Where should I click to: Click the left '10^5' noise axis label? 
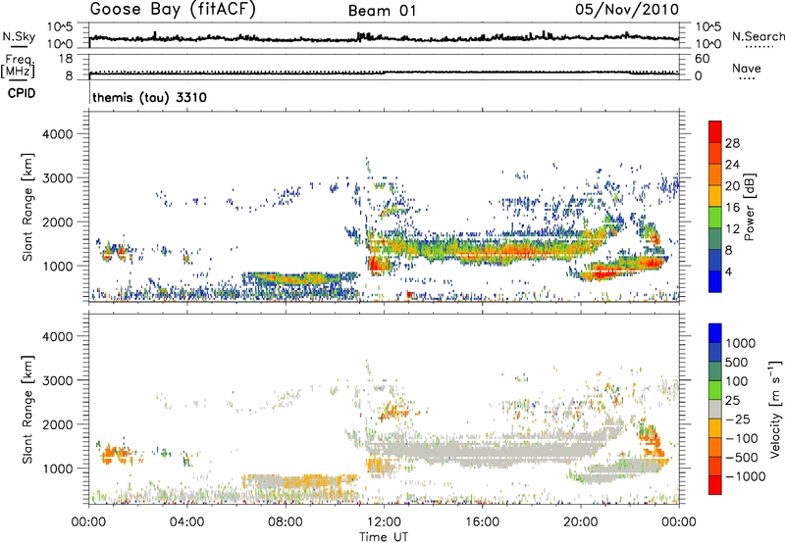pos(60,27)
